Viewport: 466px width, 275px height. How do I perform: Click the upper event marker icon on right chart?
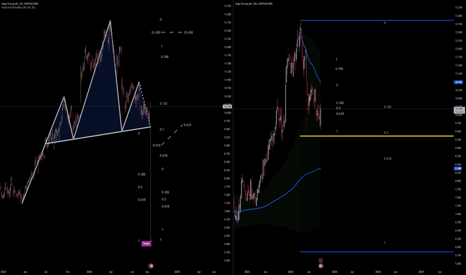coord(320,260)
